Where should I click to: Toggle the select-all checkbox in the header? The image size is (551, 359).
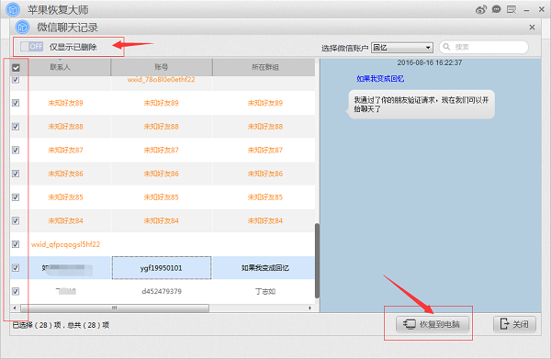[16, 67]
